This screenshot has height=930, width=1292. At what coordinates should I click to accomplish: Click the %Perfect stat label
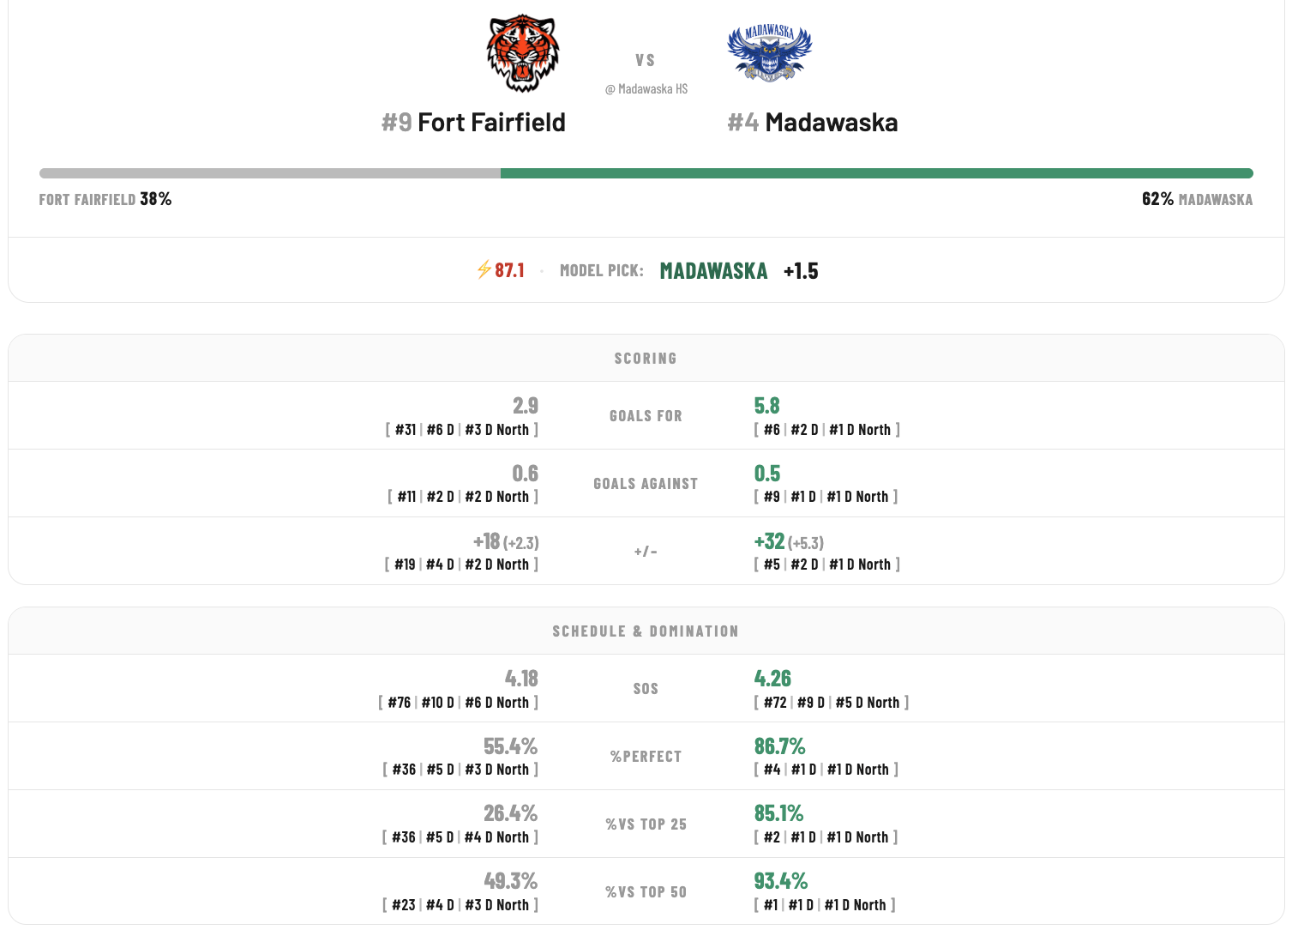point(646,757)
